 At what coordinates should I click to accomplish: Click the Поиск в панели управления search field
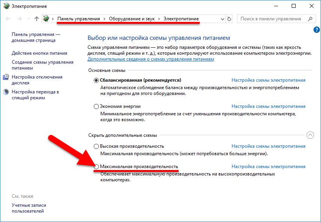(x=272, y=19)
